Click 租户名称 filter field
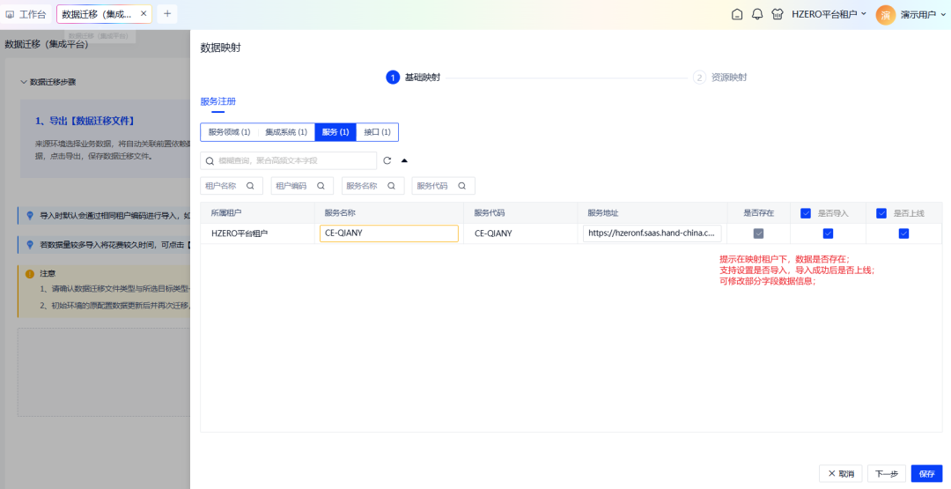Image resolution: width=951 pixels, height=489 pixels. [x=232, y=186]
